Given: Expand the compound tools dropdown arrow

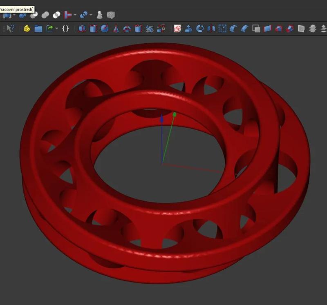Looking at the screenshot, I should pyautogui.click(x=14, y=15).
